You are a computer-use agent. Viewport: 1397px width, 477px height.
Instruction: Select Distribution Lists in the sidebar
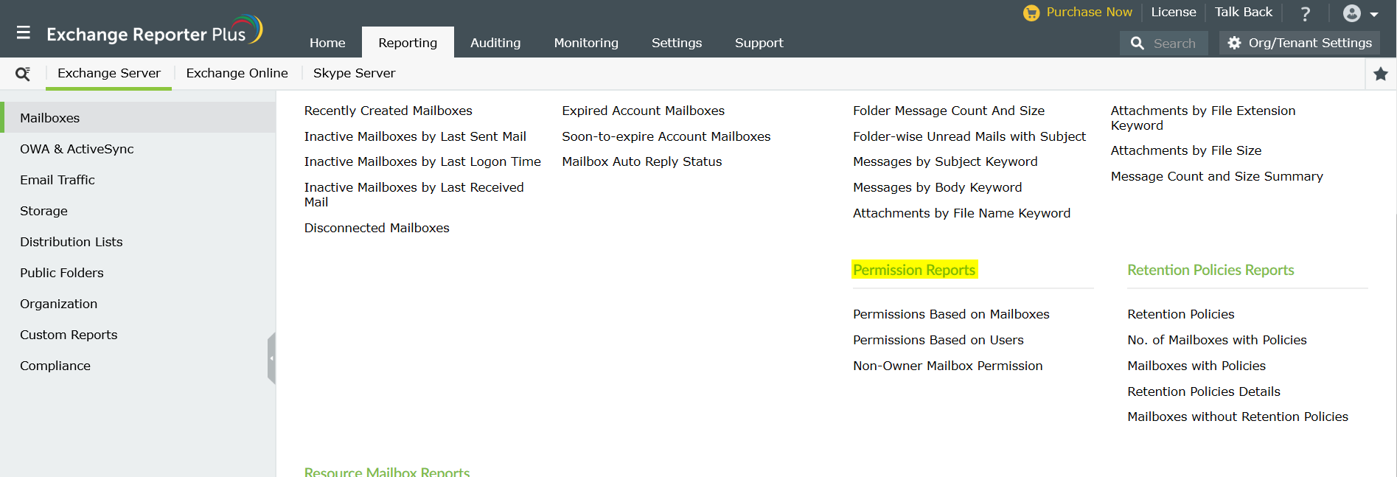(72, 242)
